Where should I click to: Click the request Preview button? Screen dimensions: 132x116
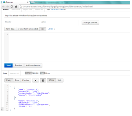click(x=18, y=65)
